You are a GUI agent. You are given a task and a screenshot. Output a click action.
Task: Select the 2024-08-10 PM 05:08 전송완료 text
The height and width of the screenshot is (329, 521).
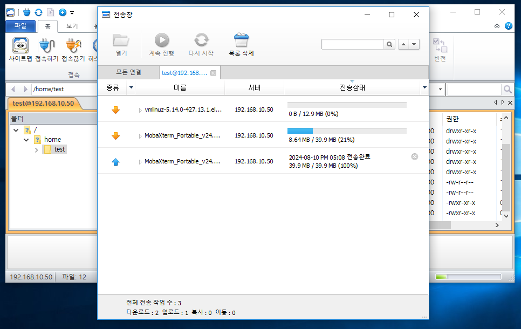point(330,157)
